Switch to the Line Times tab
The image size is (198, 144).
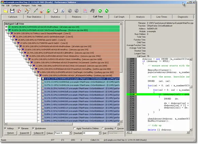(x=162, y=17)
